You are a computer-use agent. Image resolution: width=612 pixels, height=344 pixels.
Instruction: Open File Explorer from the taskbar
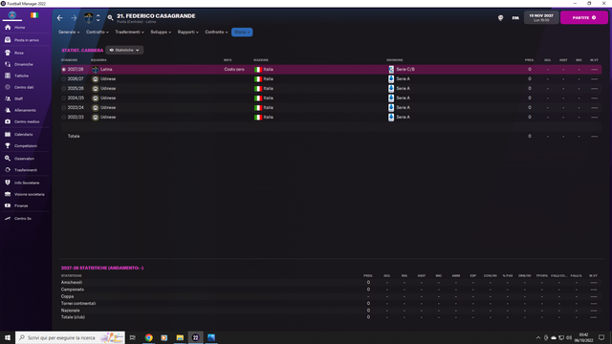(x=180, y=337)
